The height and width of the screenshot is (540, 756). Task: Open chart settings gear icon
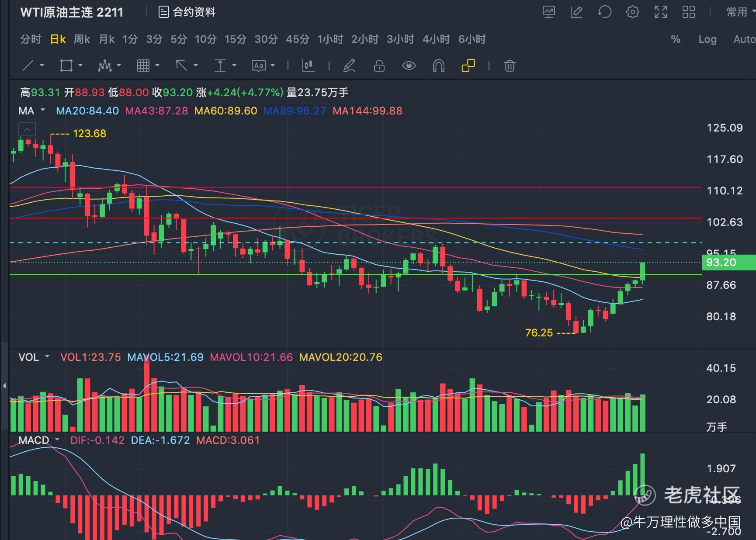(632, 12)
